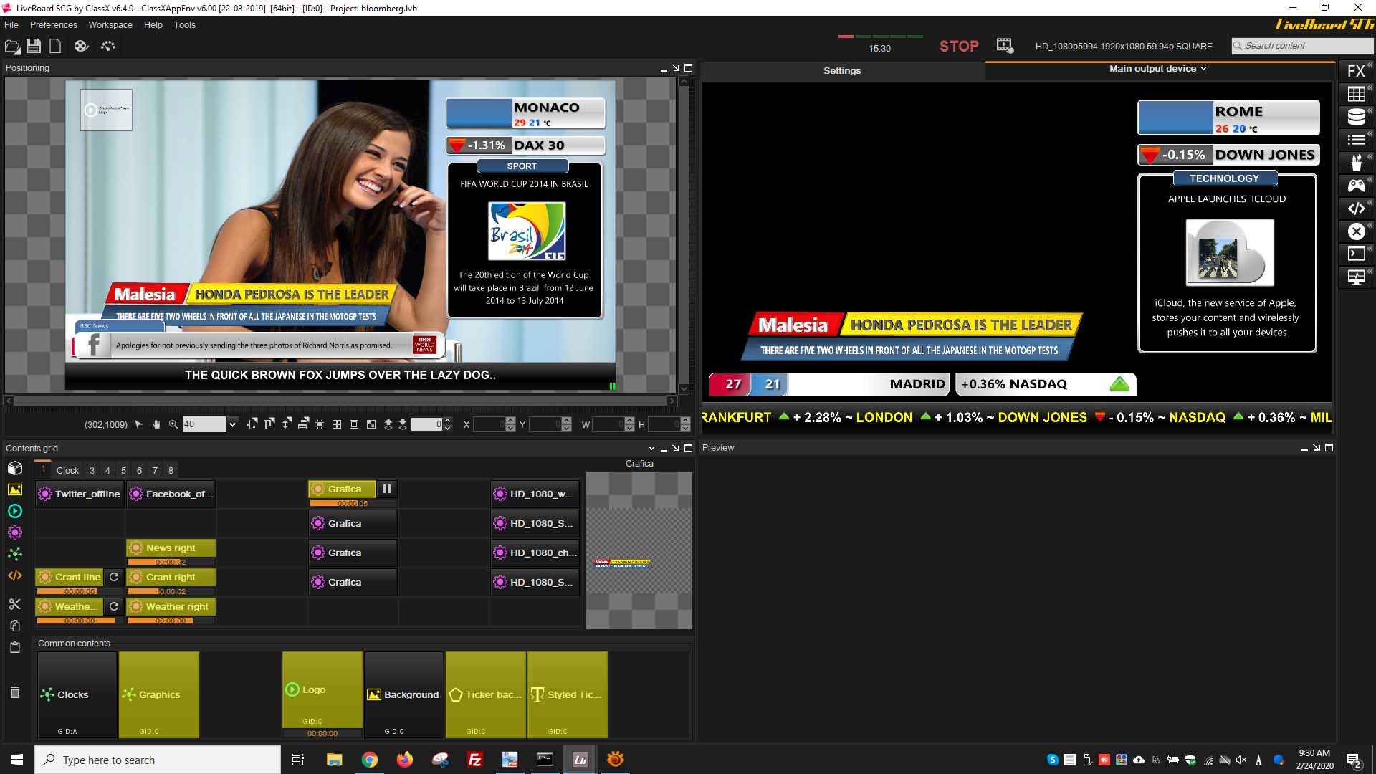Screen dimensions: 1376x774
Task: Click the trash delete icon
Action: click(x=14, y=692)
